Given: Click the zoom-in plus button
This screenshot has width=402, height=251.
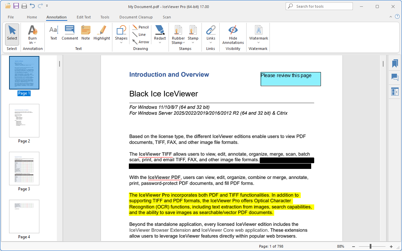Looking at the screenshot, I should pos(391,246).
